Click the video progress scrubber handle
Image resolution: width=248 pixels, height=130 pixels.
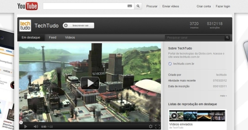[x=21, y=122]
